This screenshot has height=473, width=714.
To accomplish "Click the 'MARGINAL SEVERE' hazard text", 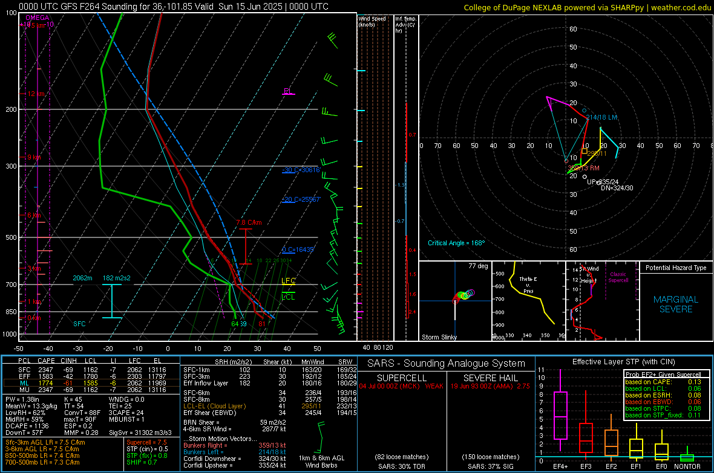I will pos(676,304).
